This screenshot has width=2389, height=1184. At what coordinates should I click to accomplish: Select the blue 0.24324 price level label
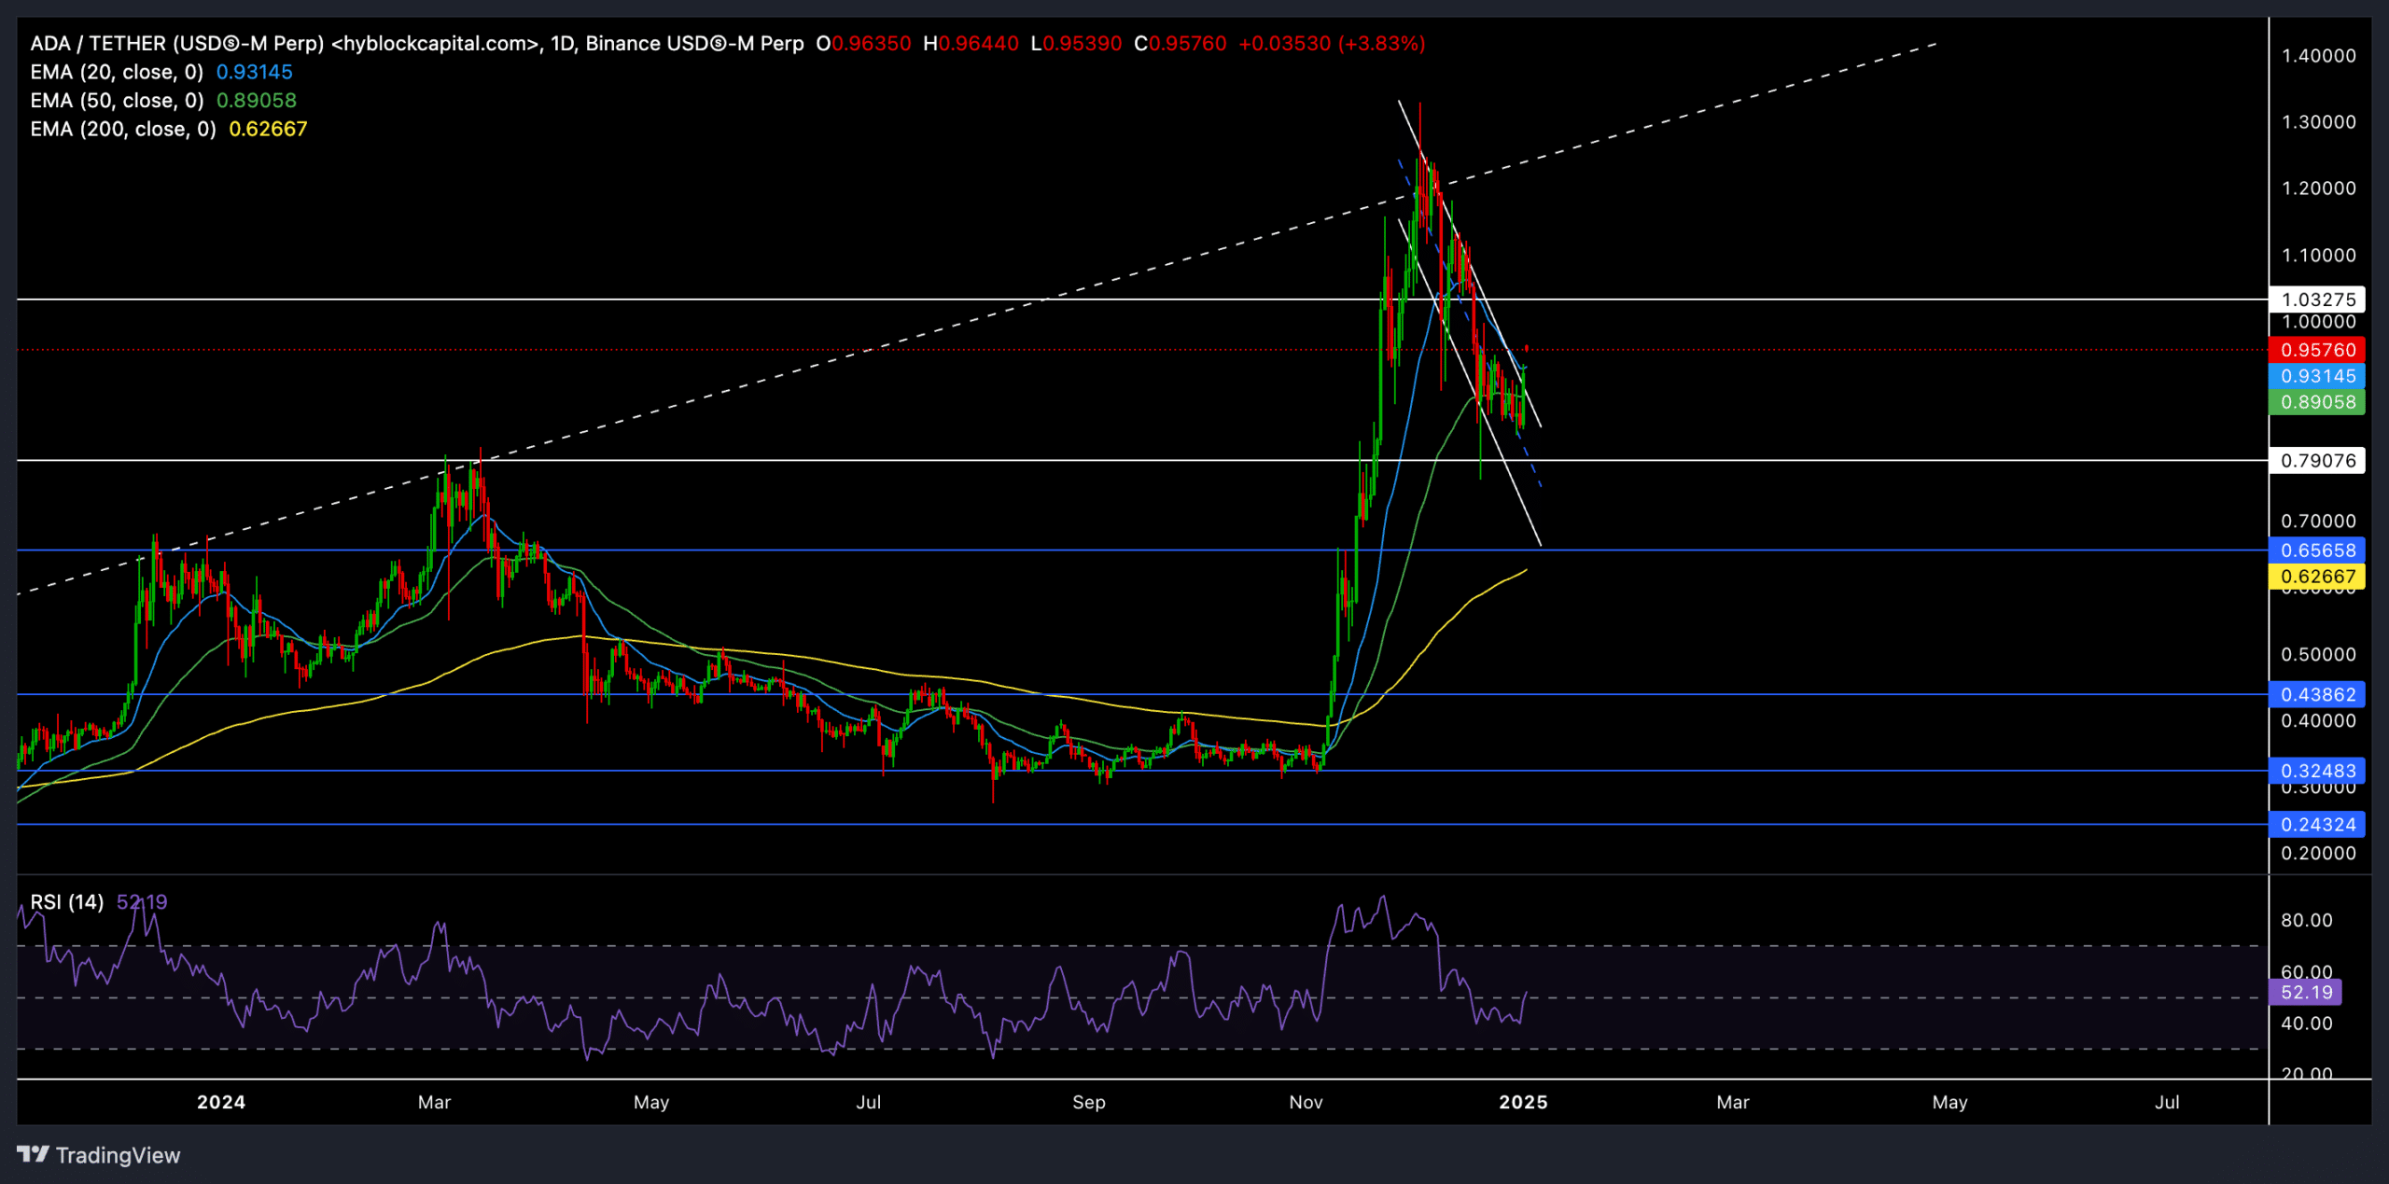[2317, 825]
